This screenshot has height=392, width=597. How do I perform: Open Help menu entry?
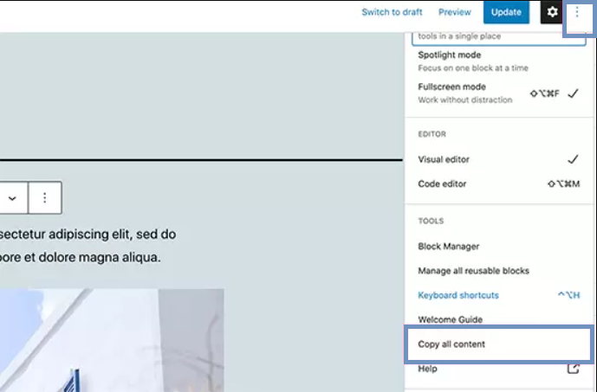(x=428, y=369)
